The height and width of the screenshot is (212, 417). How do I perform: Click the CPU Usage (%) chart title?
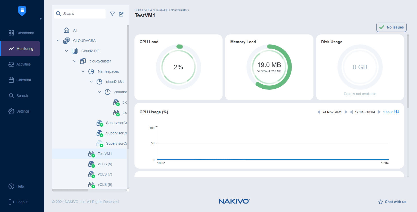154,112
